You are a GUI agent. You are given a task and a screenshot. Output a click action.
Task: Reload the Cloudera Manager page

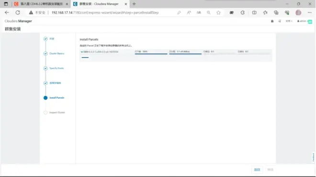(18, 12)
